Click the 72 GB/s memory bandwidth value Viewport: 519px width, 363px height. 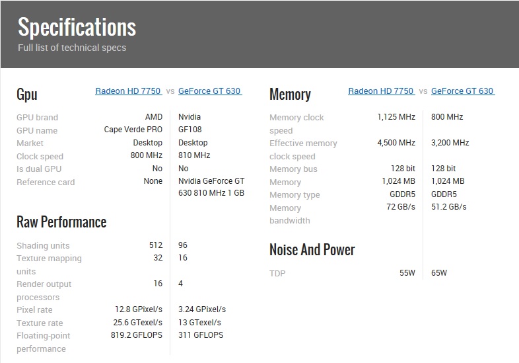(400, 208)
